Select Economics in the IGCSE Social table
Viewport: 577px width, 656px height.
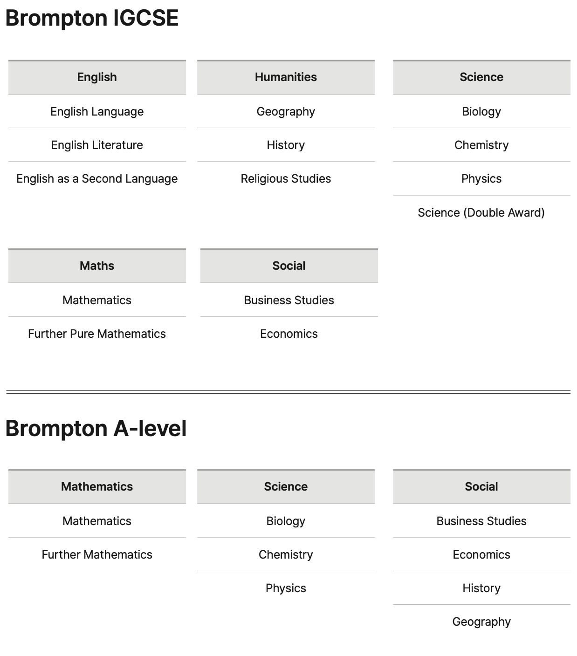pyautogui.click(x=289, y=334)
